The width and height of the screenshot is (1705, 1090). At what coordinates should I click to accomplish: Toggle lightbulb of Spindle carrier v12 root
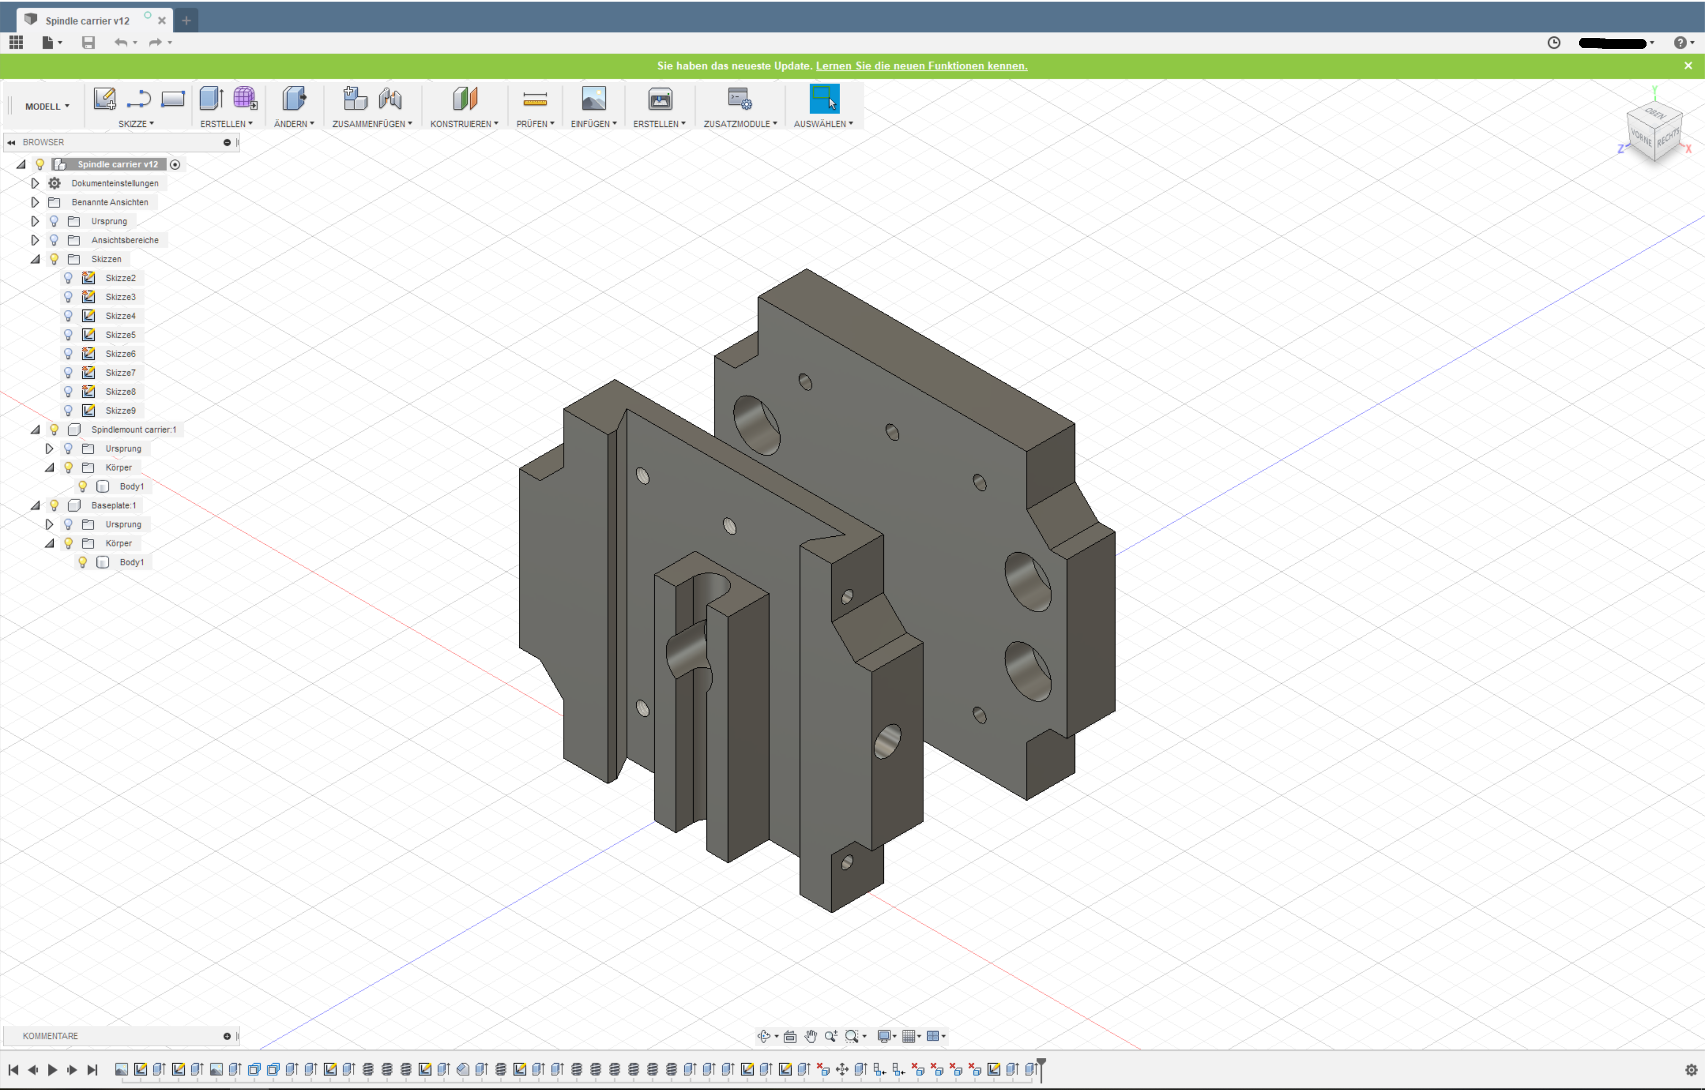tap(40, 164)
